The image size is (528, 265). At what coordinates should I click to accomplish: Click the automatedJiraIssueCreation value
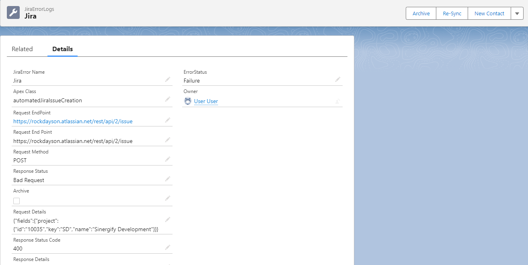(47, 100)
